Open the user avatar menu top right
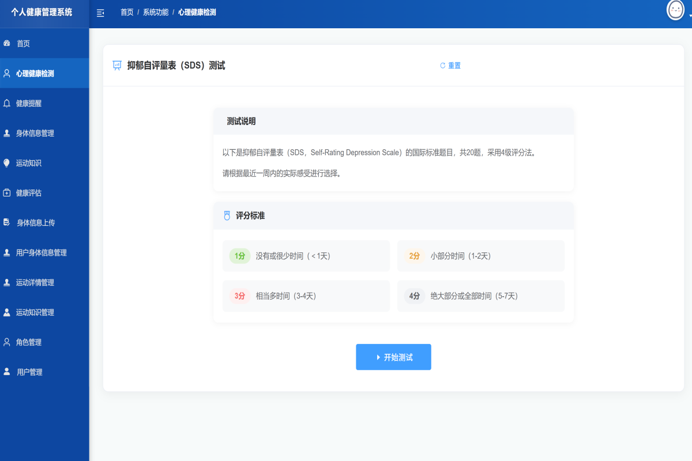The height and width of the screenshot is (461, 692). point(675,10)
